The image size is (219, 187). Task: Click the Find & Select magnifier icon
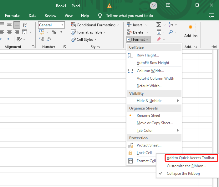tap(171, 32)
